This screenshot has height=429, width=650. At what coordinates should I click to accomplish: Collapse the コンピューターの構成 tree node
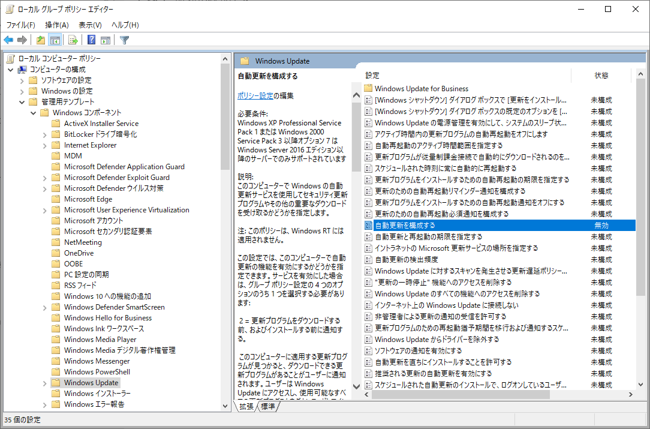pos(11,70)
